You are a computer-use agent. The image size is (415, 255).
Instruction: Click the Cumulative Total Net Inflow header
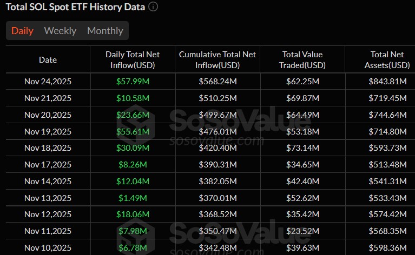click(218, 60)
